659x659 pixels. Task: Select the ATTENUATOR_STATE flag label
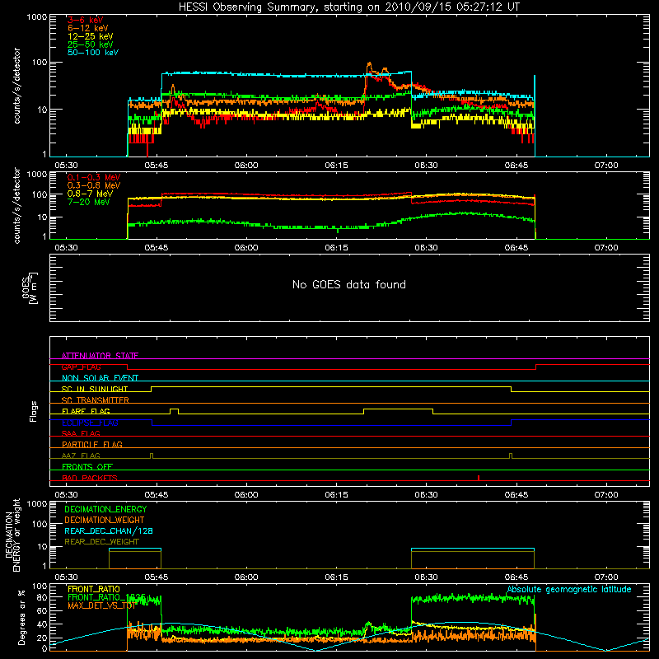[x=100, y=356]
